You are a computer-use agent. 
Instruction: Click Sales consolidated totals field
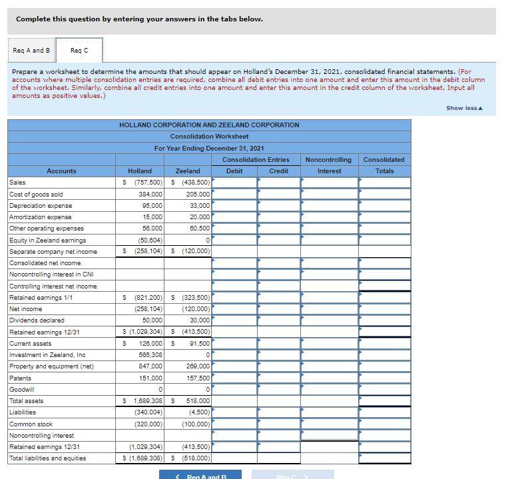(385, 183)
